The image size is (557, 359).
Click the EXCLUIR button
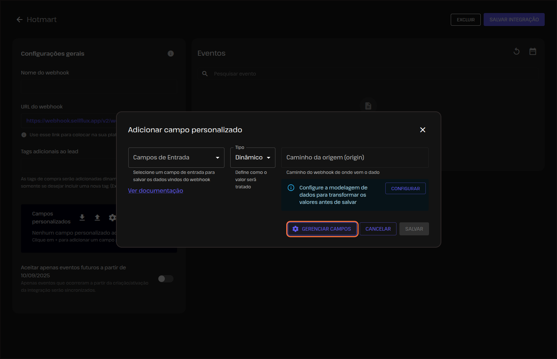[x=465, y=20]
